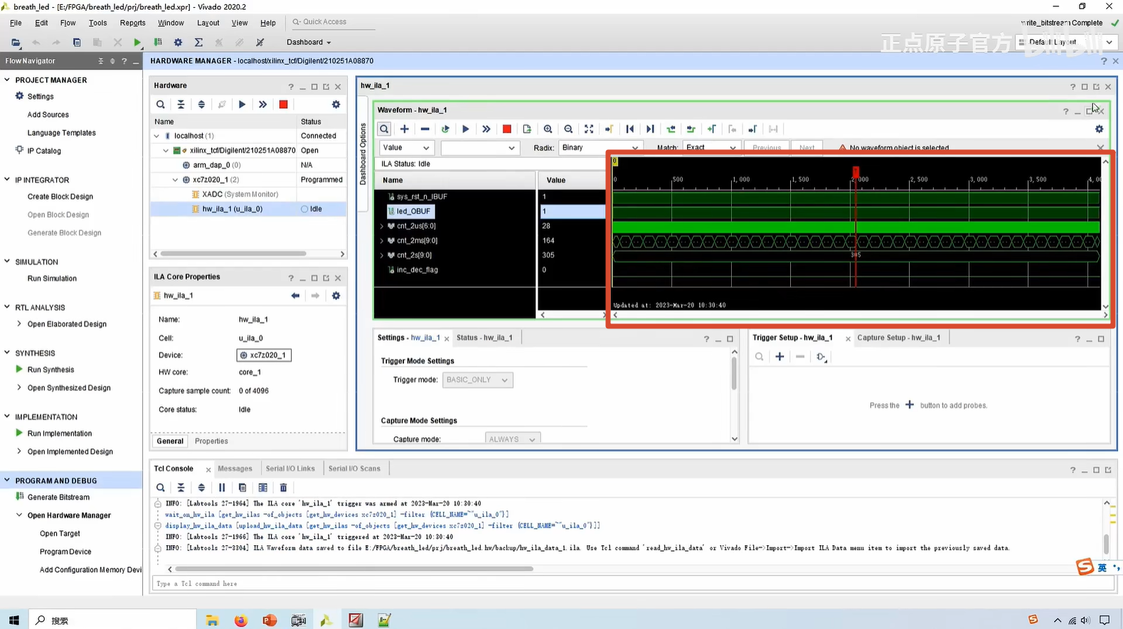Search in Hardware panel
Image resolution: width=1123 pixels, height=629 pixels.
tap(161, 104)
